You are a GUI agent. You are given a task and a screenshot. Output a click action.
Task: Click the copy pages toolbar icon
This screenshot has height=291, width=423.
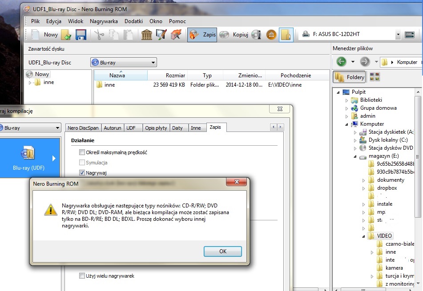(x=113, y=35)
